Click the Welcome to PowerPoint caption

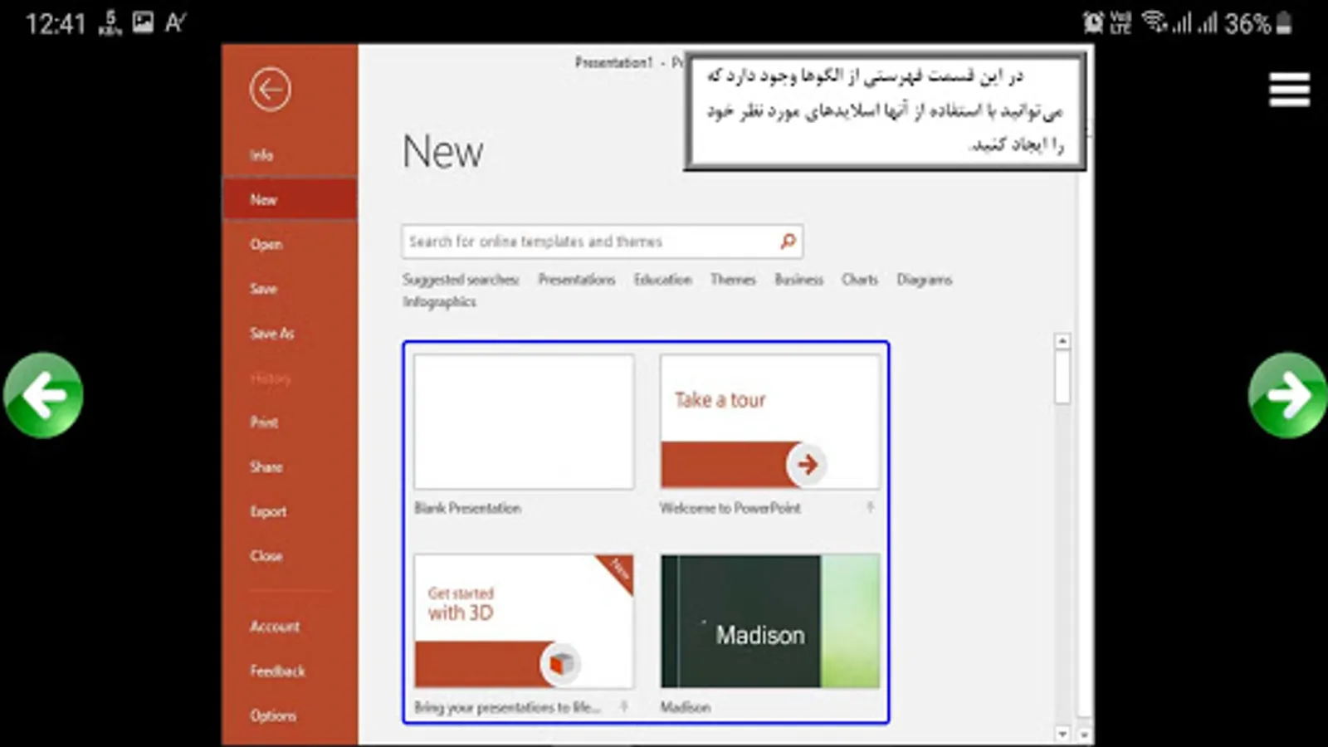click(730, 508)
